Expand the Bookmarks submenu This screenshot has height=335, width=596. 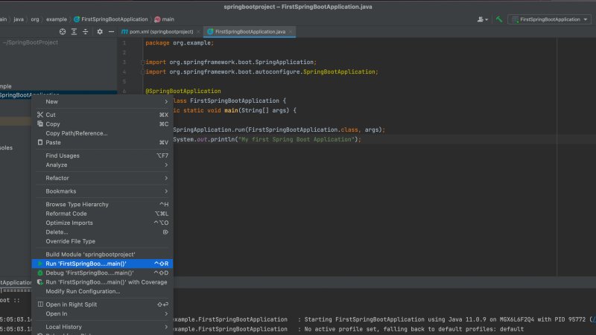tap(102, 191)
